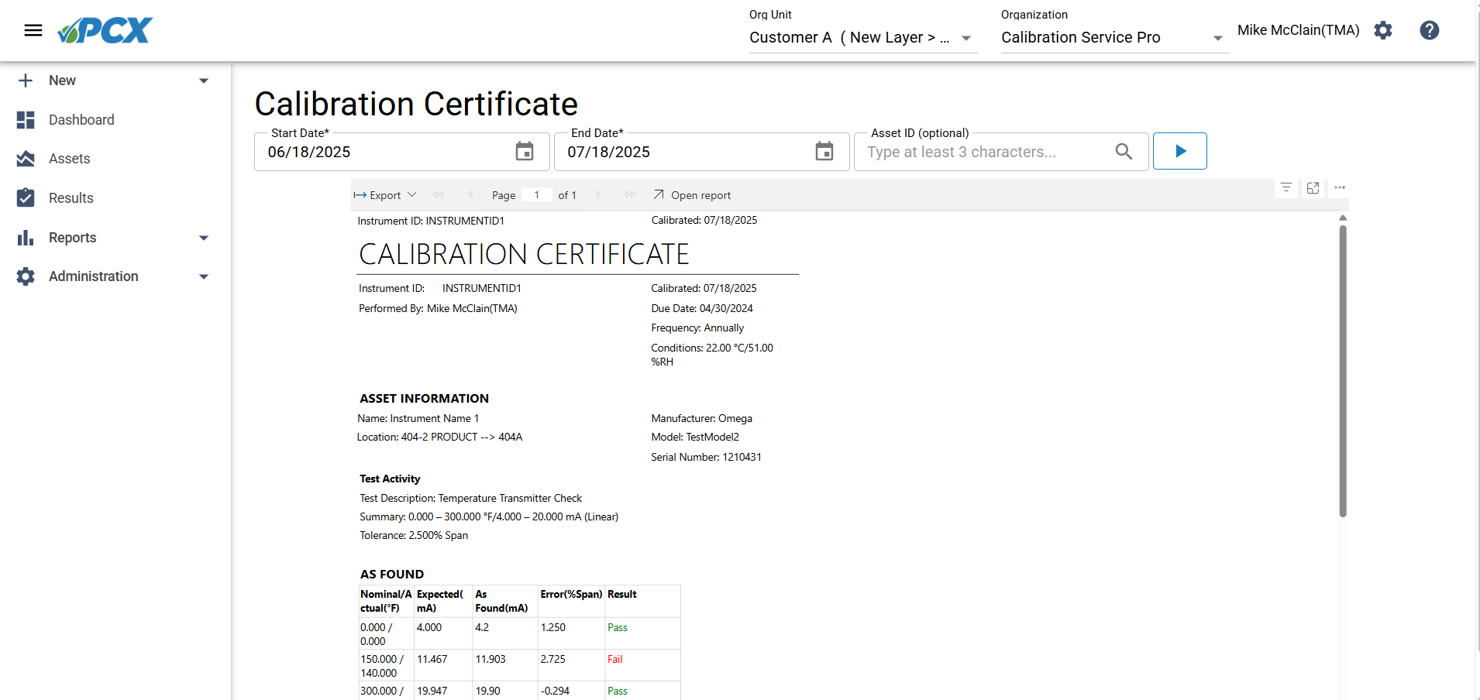Click the Administration gear icon
Screen dimensions: 1480x700
click(26, 276)
